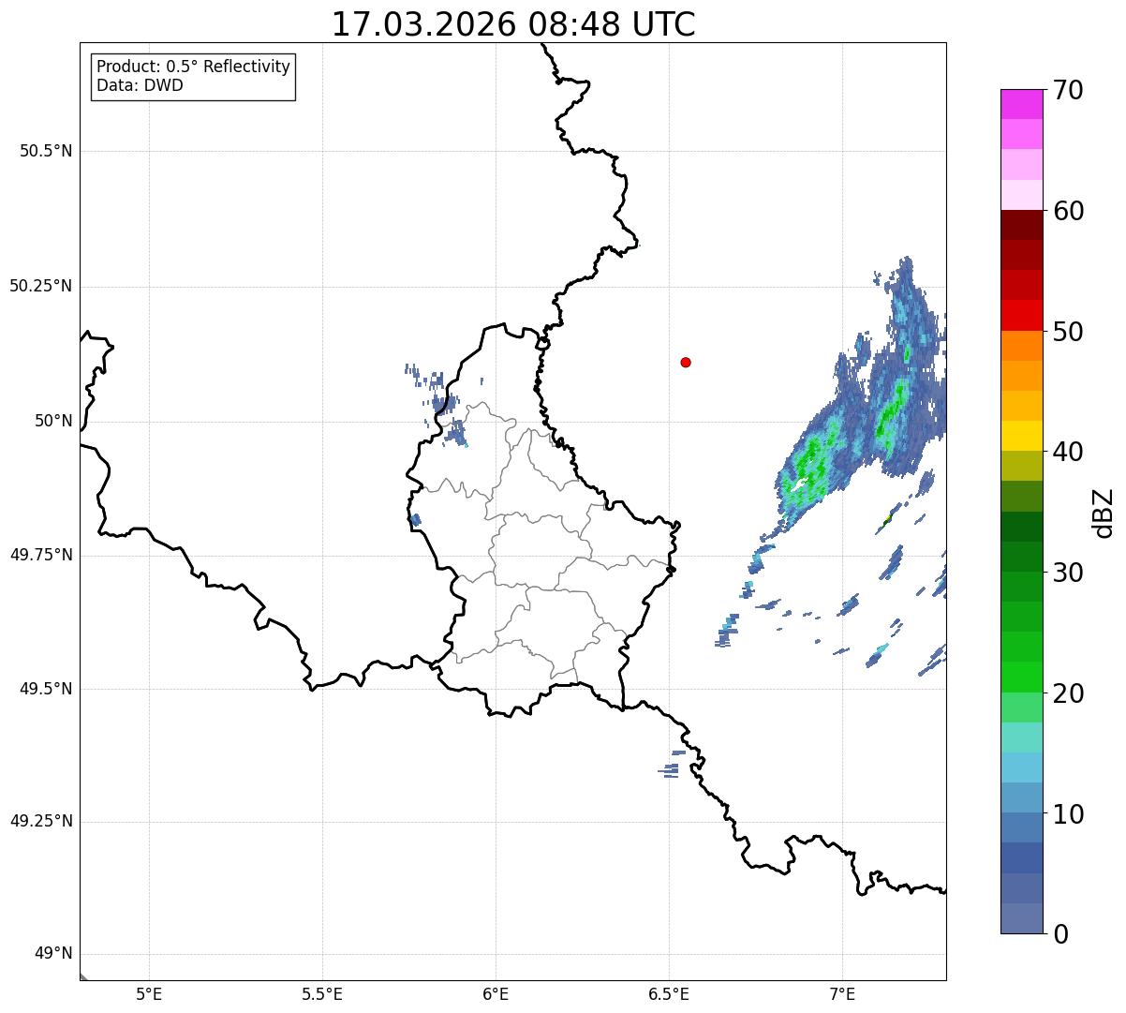Click the gray-blue bottom colorbar segment above 0
Image resolution: width=1126 pixels, height=1013 pixels.
tap(1021, 918)
